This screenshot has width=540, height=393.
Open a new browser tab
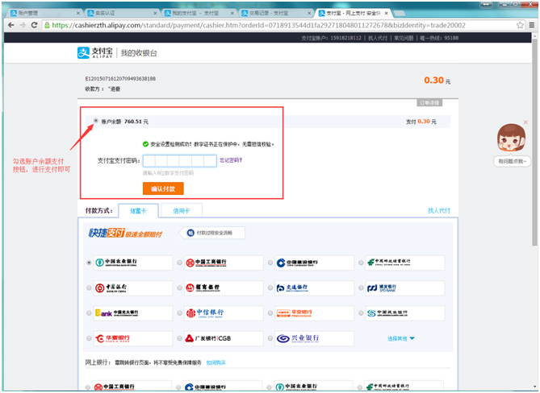click(399, 14)
